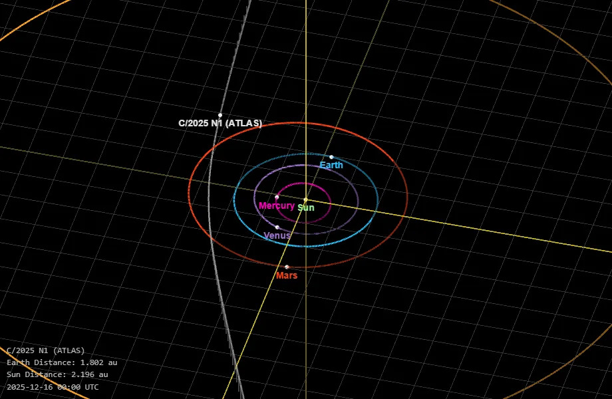Image resolution: width=612 pixels, height=399 pixels.
Task: Click the magenta Mercury label
Action: pyautogui.click(x=277, y=206)
